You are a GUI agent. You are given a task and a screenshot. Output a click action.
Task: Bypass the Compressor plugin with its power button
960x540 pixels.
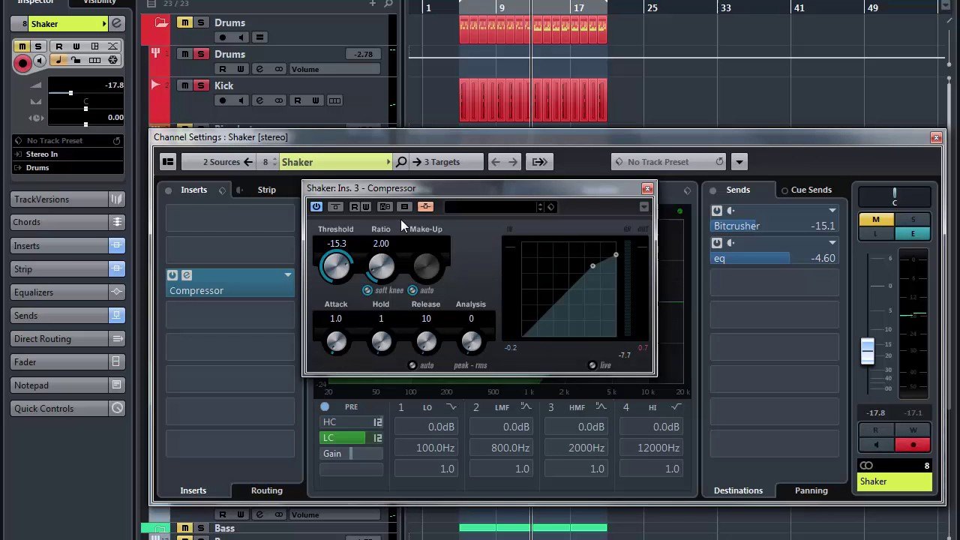click(x=316, y=207)
